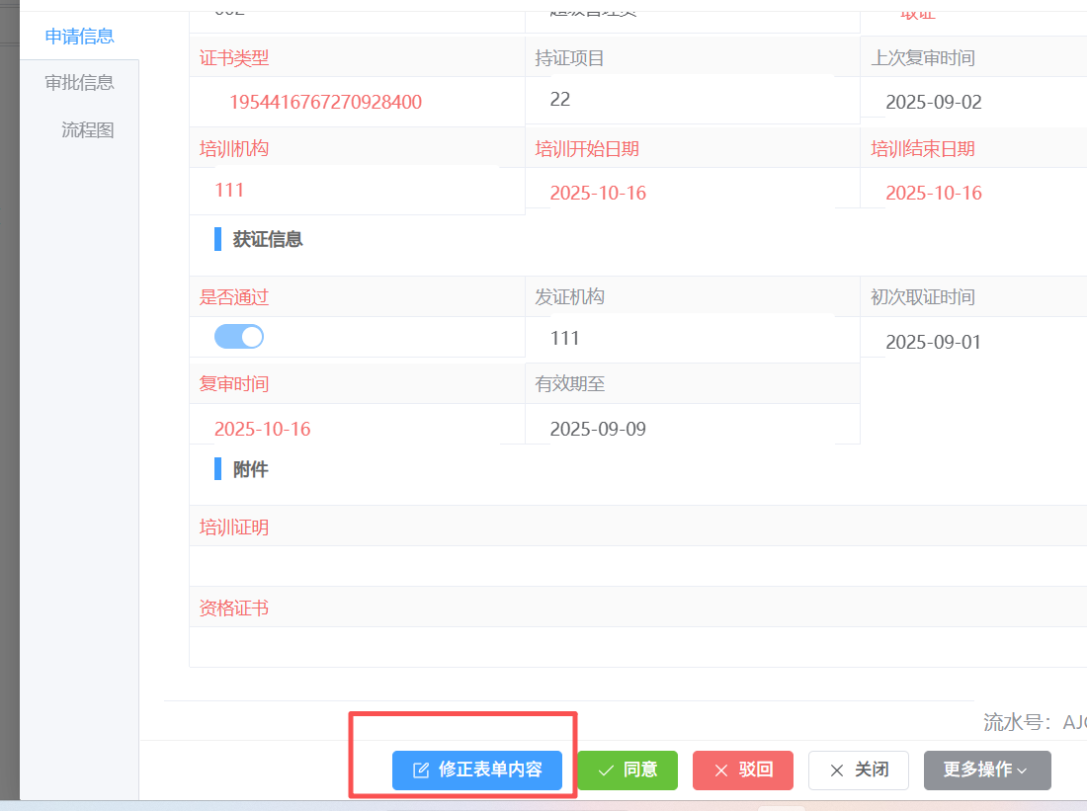This screenshot has height=811, width=1087.
Task: Click the X icon on 驳回 button
Action: (x=721, y=770)
